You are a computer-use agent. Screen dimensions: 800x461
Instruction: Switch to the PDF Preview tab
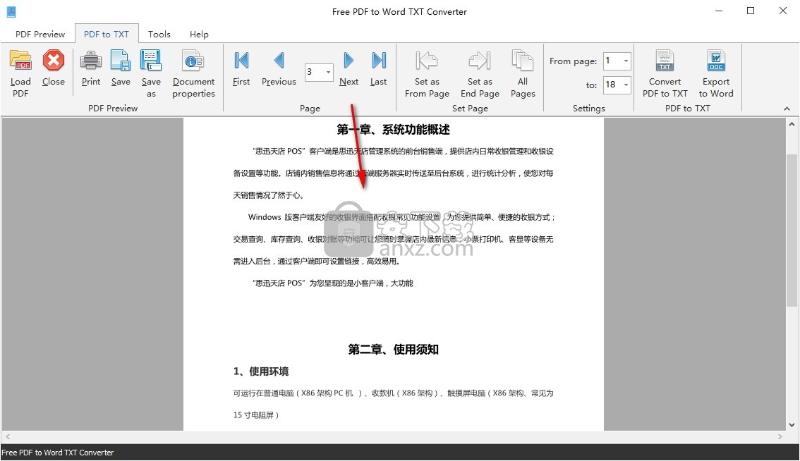tap(40, 34)
